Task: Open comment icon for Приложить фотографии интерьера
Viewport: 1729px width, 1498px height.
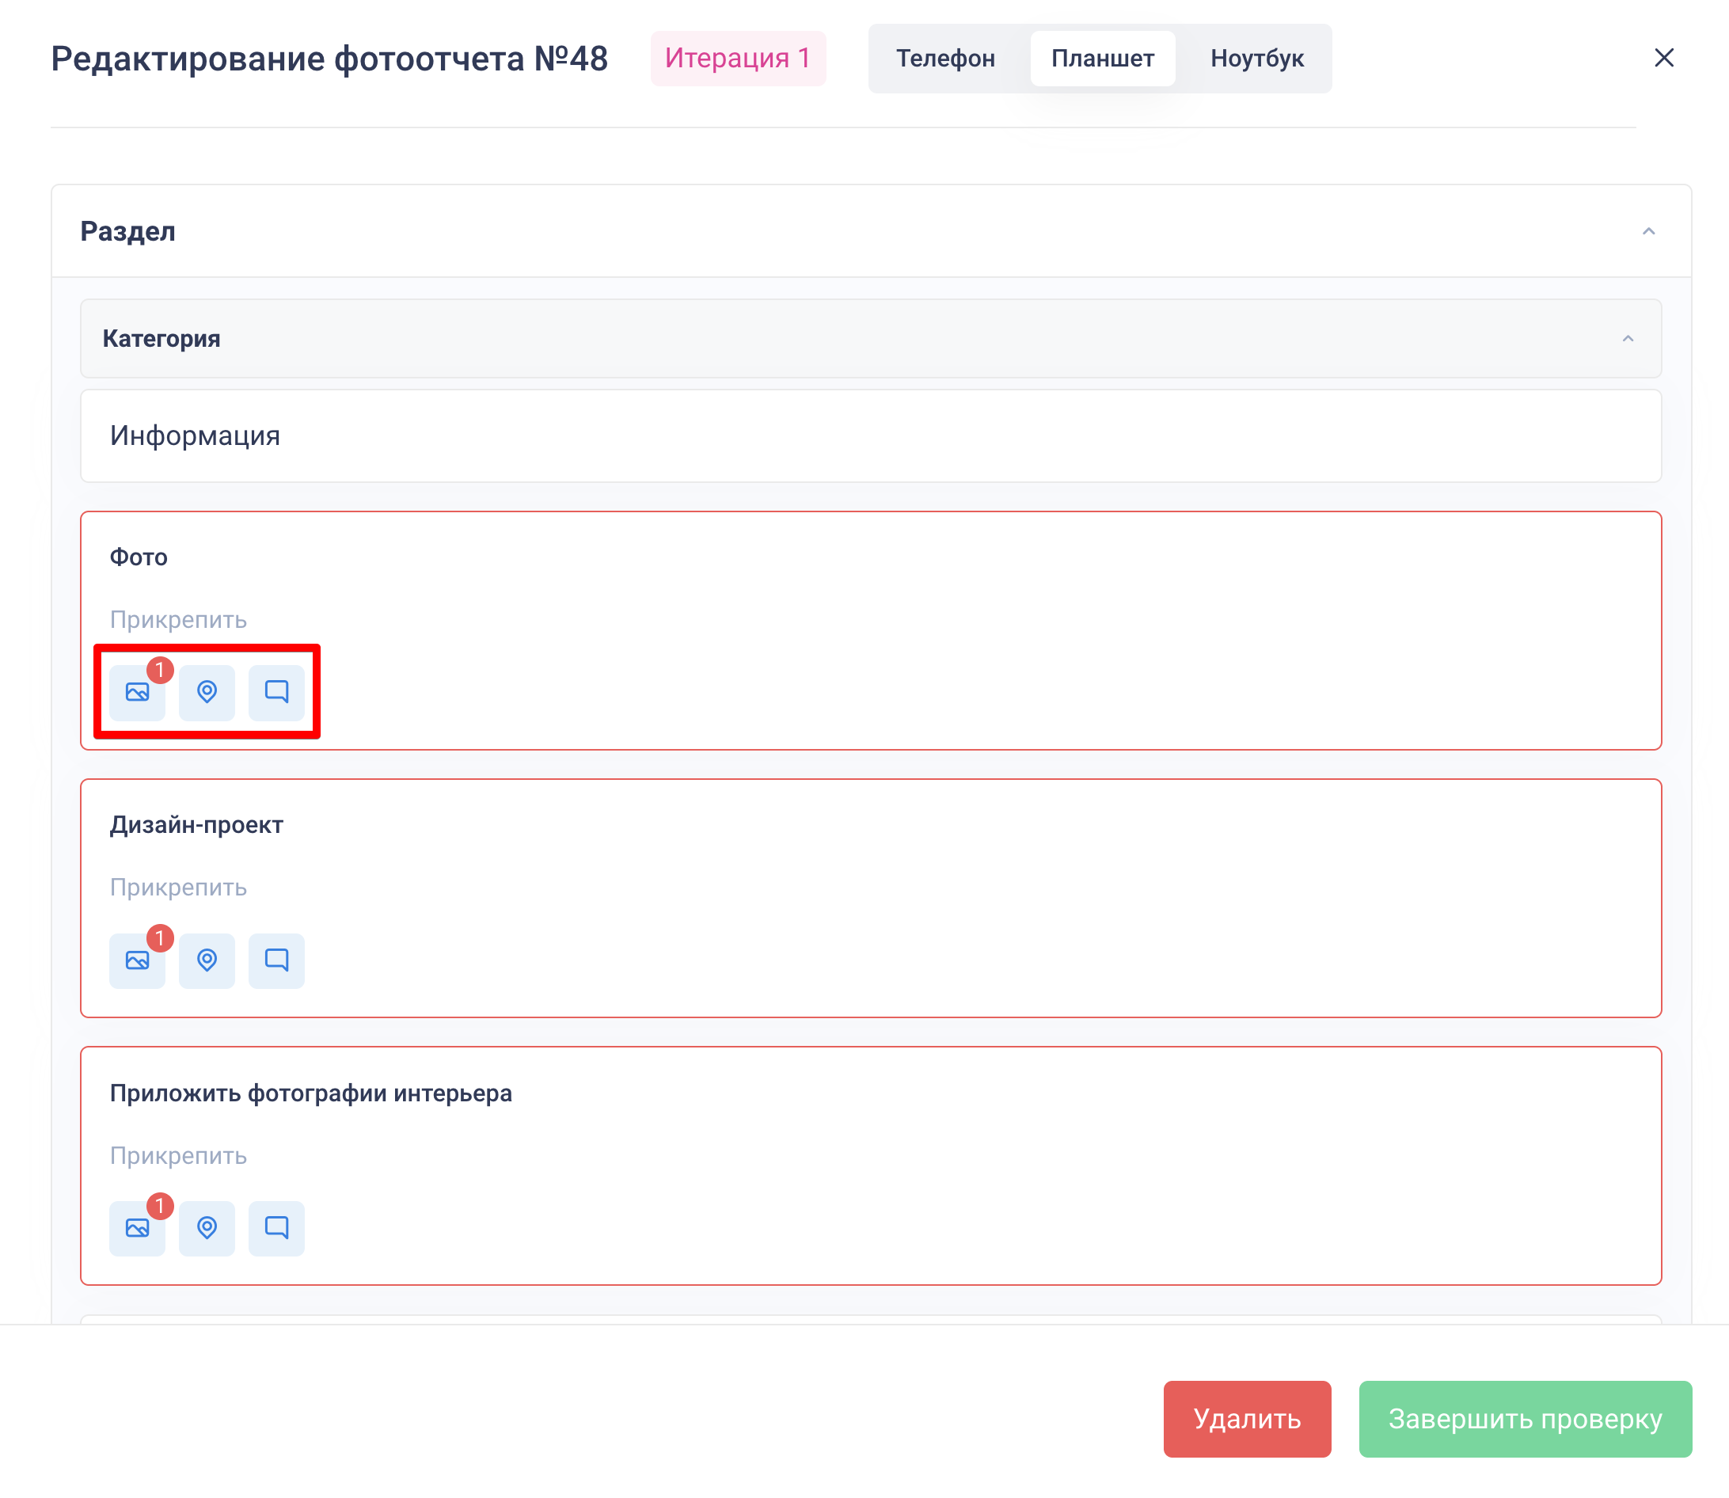Action: (275, 1228)
